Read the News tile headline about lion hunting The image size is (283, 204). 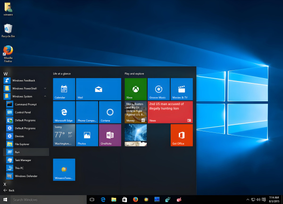point(170,112)
